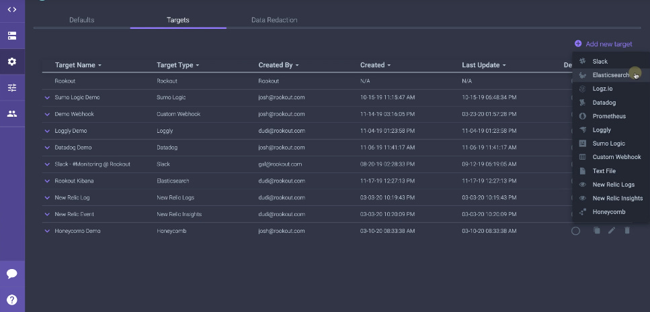This screenshot has height=312, width=650.
Task: Click the Loggly icon in the dropdown
Action: tap(582, 129)
